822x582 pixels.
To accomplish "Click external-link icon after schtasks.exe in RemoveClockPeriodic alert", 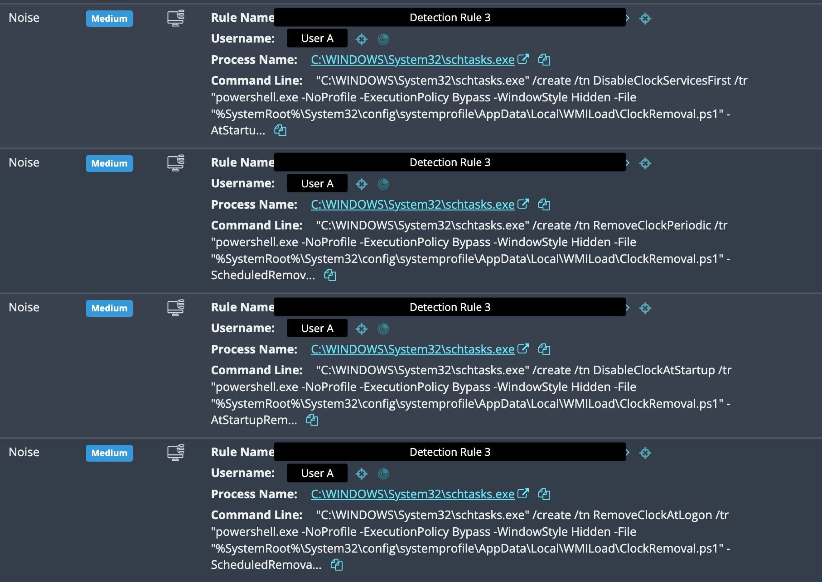I will [x=523, y=204].
